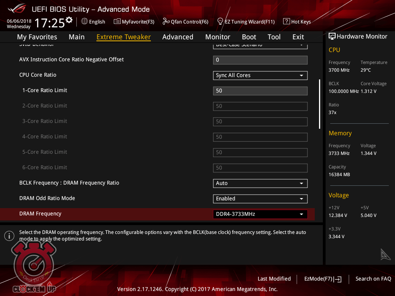Click the vertical scrollbar on settings list
Screen dimensions: 395x296
click(319, 104)
